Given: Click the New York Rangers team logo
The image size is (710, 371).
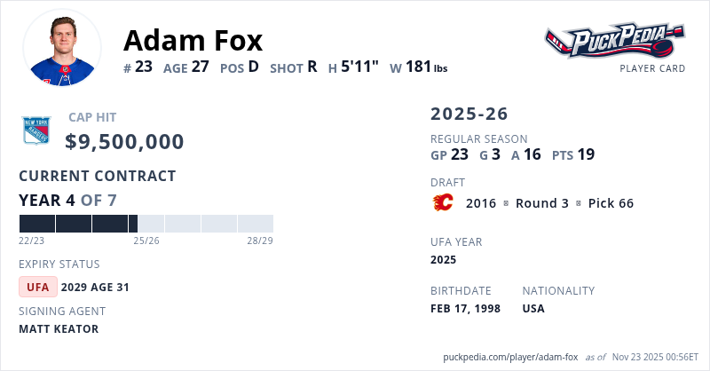Looking at the screenshot, I should 36,131.
